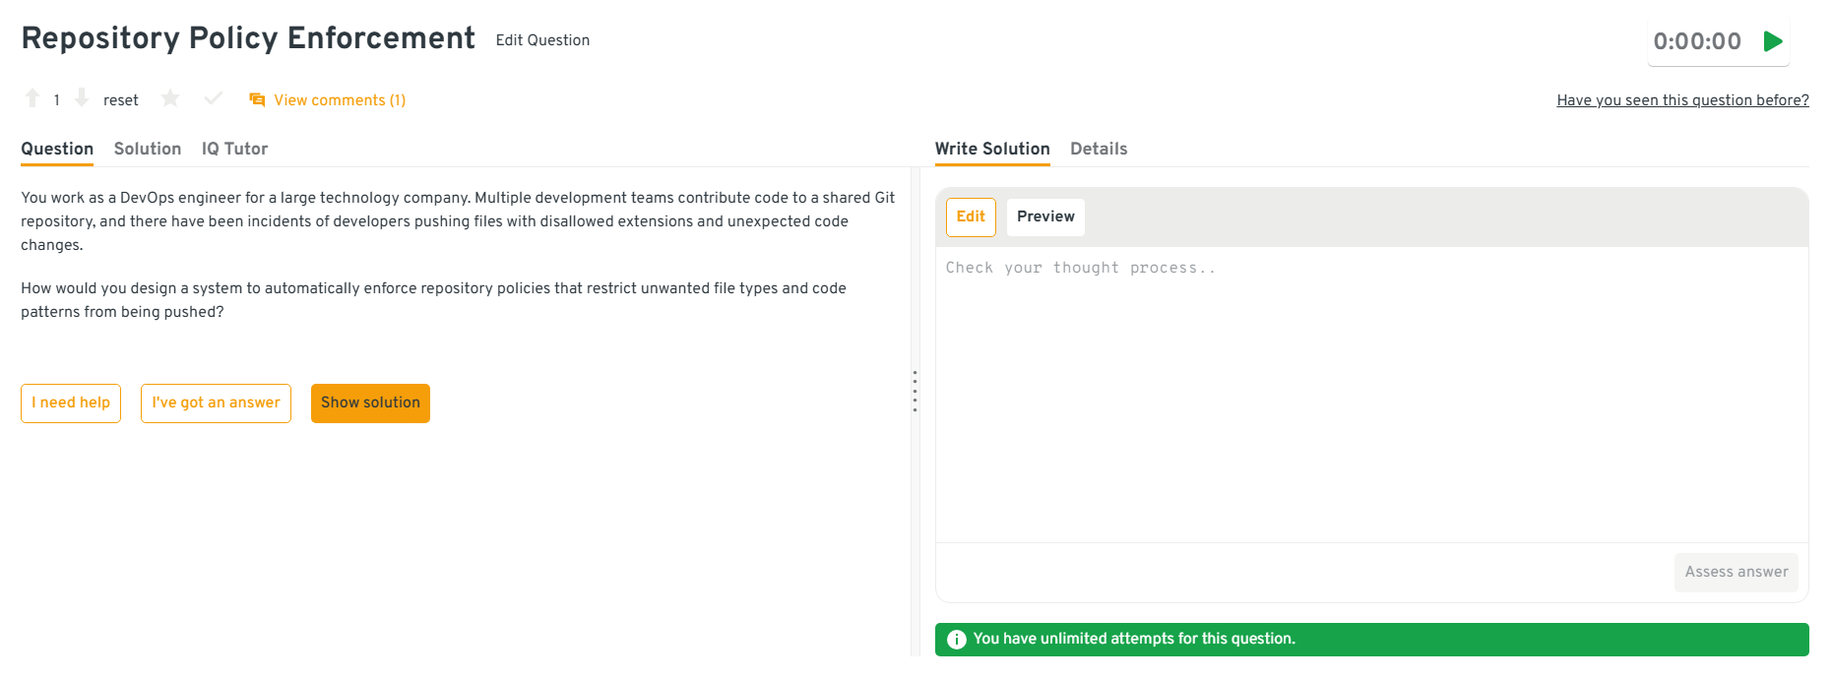Downvote the question with the down arrow

82,98
